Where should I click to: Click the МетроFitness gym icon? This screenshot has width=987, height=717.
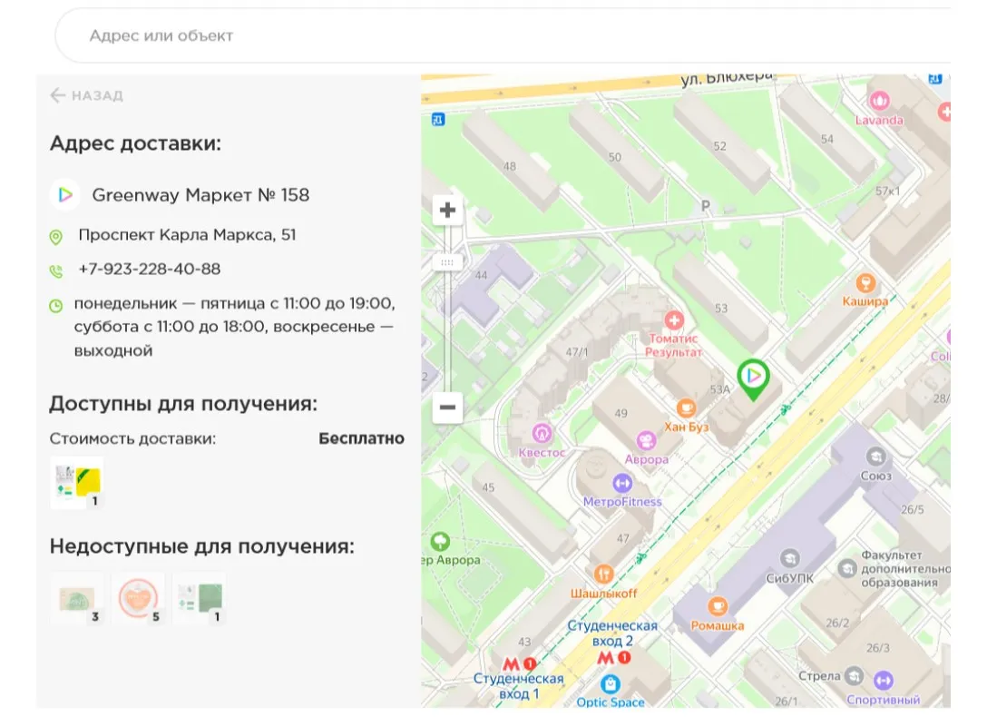pyautogui.click(x=622, y=483)
